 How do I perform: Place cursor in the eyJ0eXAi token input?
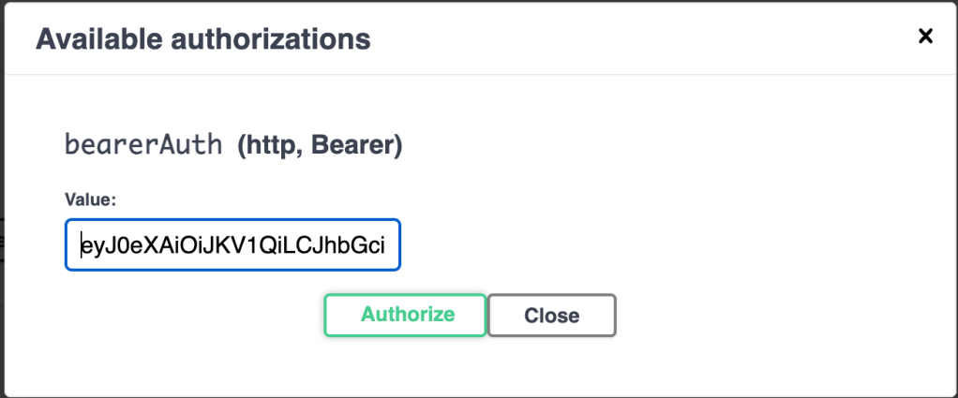232,245
